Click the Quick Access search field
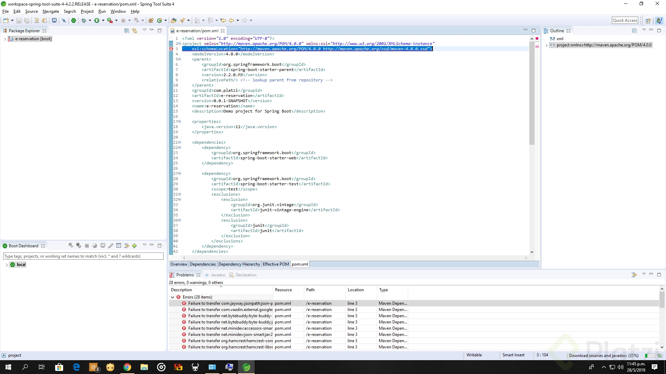 (625, 20)
